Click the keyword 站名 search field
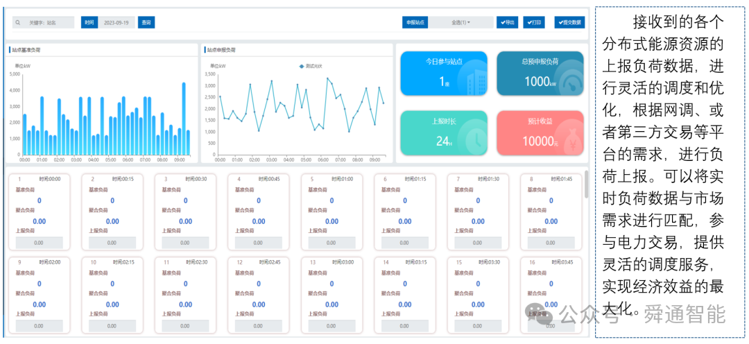This screenshot has height=344, width=749. [44, 22]
